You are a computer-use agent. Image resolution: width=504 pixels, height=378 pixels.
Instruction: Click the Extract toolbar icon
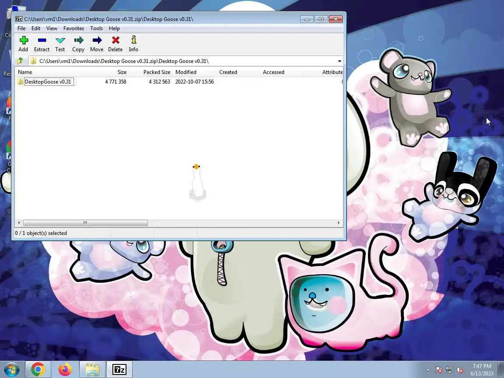[x=42, y=44]
